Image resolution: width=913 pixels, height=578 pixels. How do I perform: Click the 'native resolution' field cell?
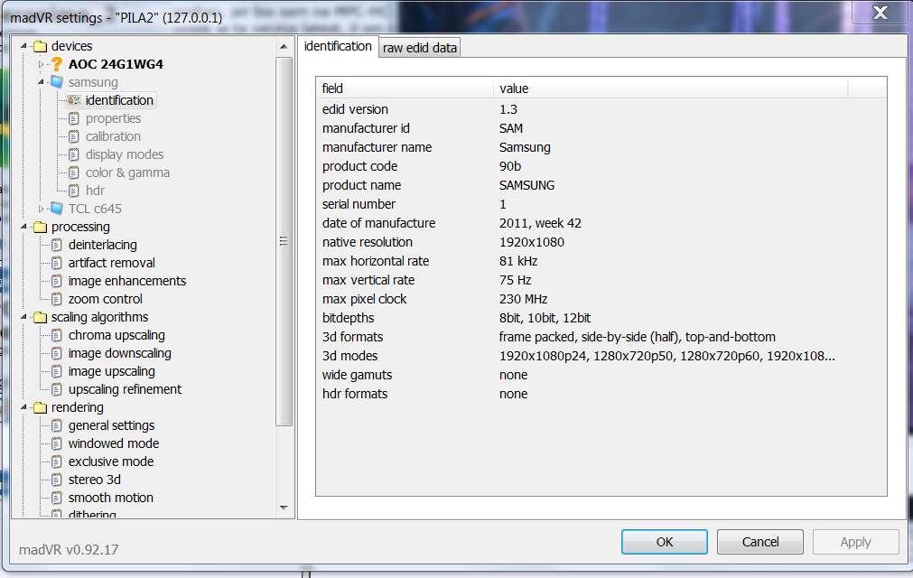coord(368,241)
